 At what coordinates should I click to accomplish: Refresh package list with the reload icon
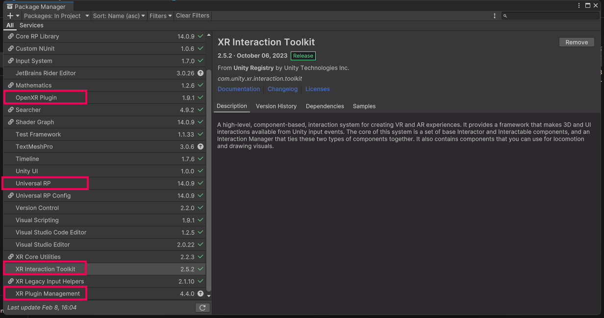202,307
